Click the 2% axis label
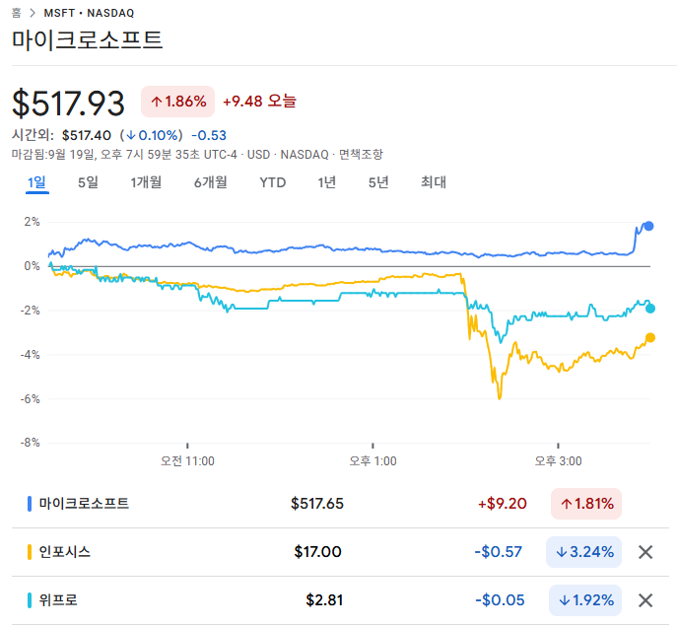Image resolution: width=677 pixels, height=627 pixels. point(32,222)
